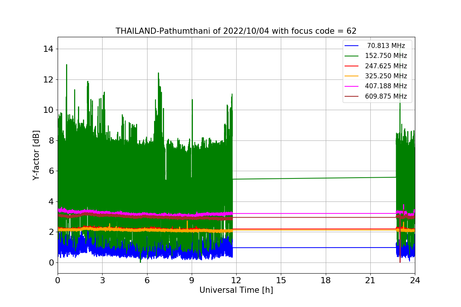Click the y-axis tick label 14
461x307 pixels.
click(x=49, y=49)
